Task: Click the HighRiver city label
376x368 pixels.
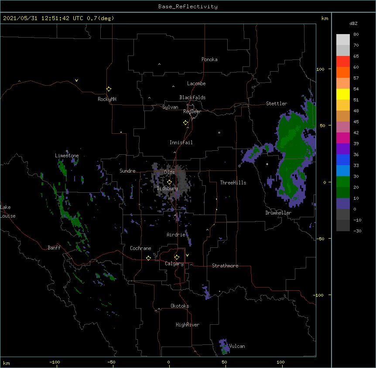Action: click(x=188, y=325)
